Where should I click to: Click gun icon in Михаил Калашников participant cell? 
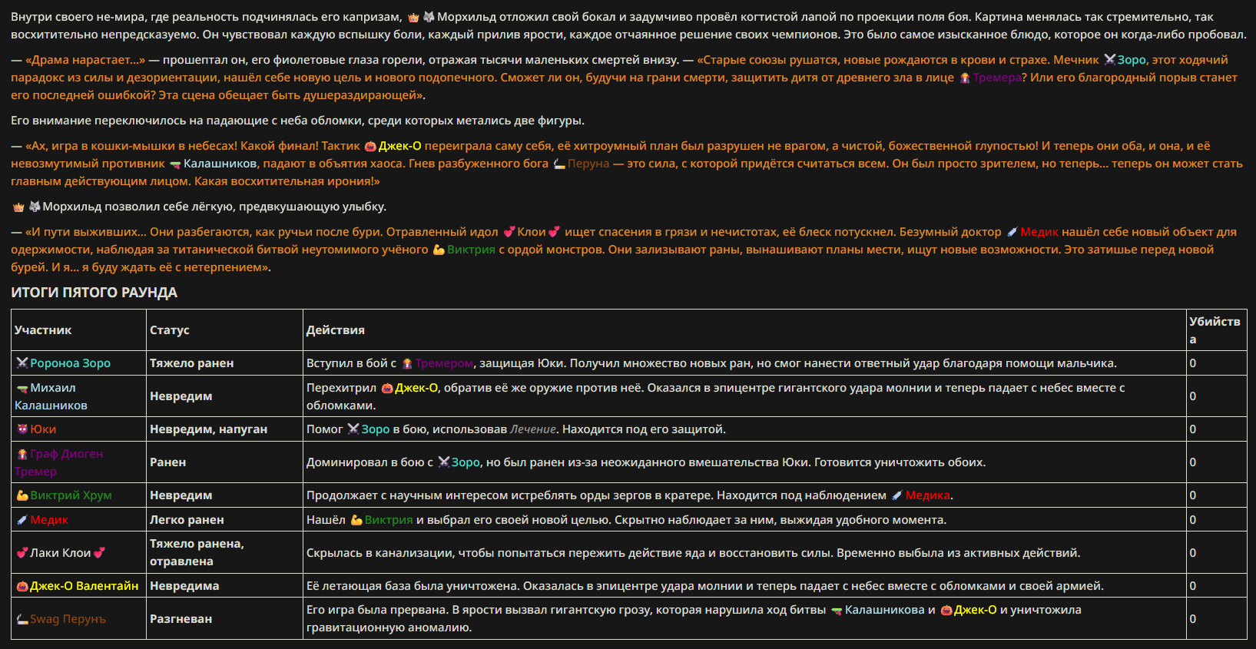22,388
